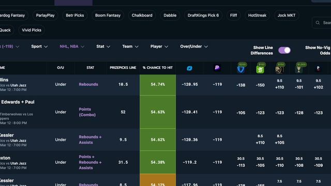The height and width of the screenshot is (186, 331).
Task: Expand the Team filter dropdown
Action: 130,47
